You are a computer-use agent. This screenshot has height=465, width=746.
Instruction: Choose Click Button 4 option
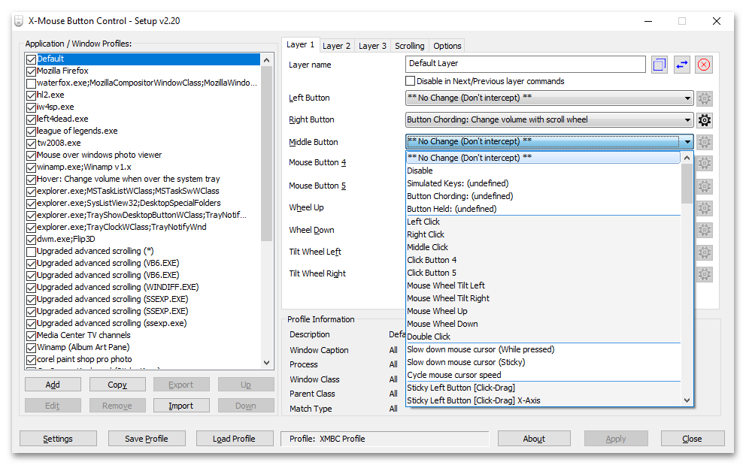click(x=543, y=261)
